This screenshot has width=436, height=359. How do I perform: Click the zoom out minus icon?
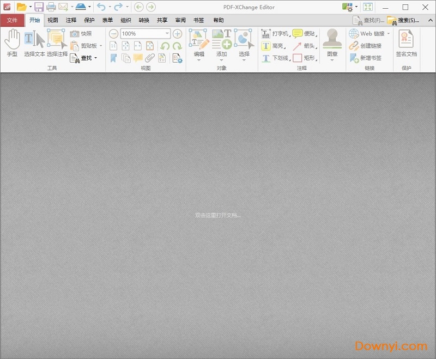(x=113, y=34)
